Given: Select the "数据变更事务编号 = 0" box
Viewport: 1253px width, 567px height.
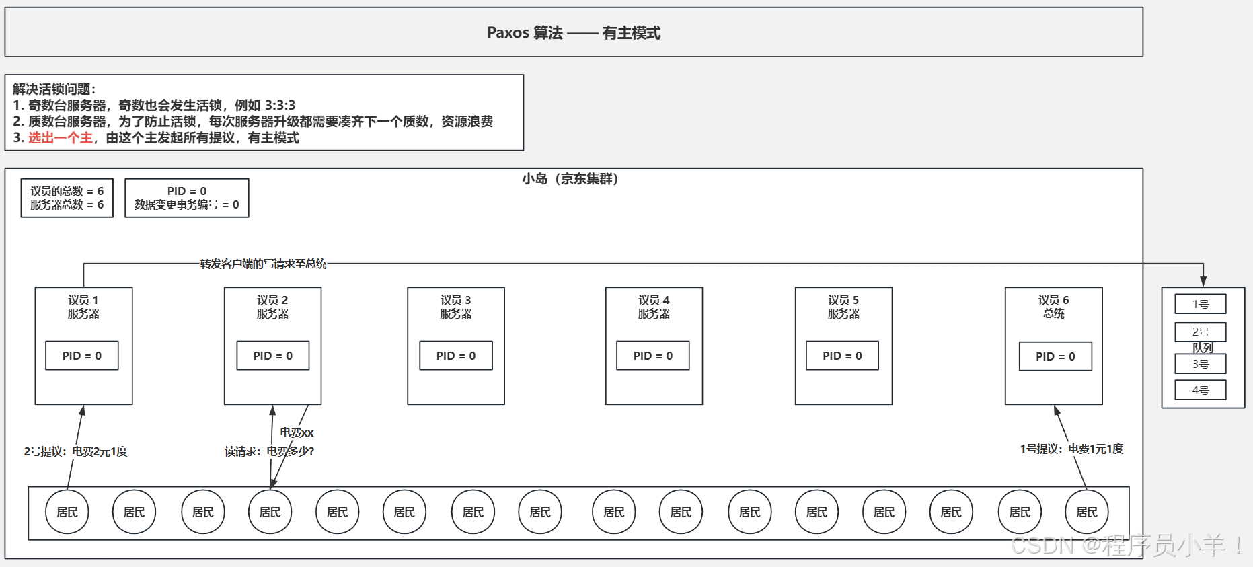Looking at the screenshot, I should tap(187, 198).
